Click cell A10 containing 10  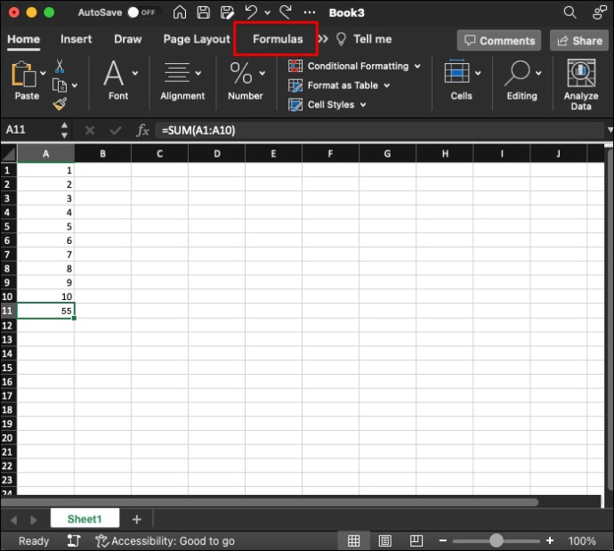tap(45, 296)
